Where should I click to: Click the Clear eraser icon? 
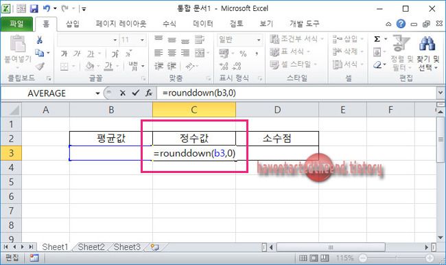point(377,65)
